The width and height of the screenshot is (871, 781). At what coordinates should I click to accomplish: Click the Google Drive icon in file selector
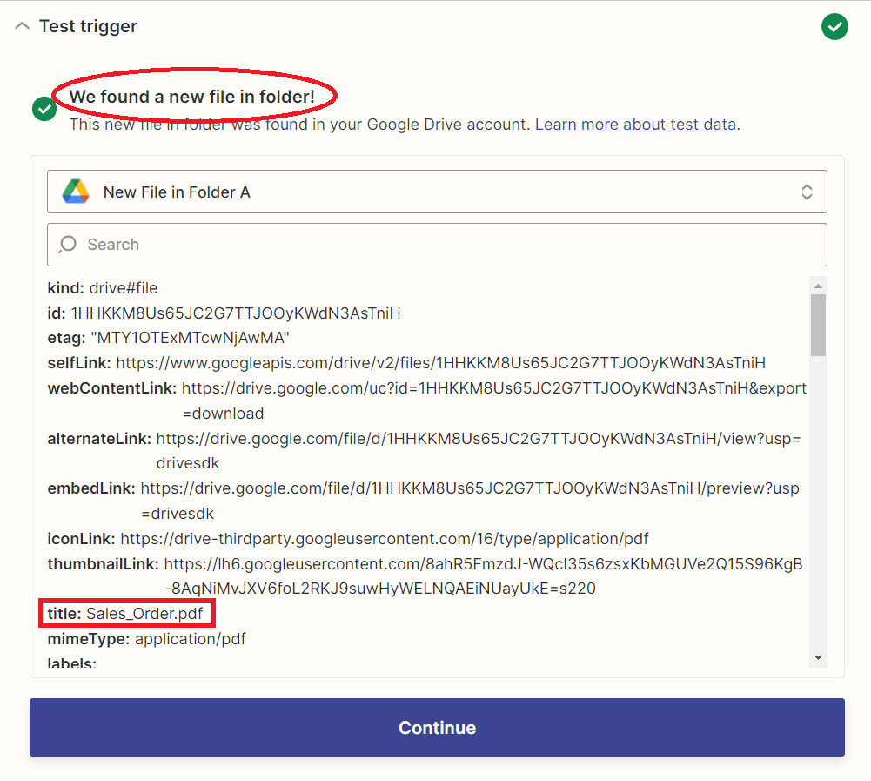point(76,192)
